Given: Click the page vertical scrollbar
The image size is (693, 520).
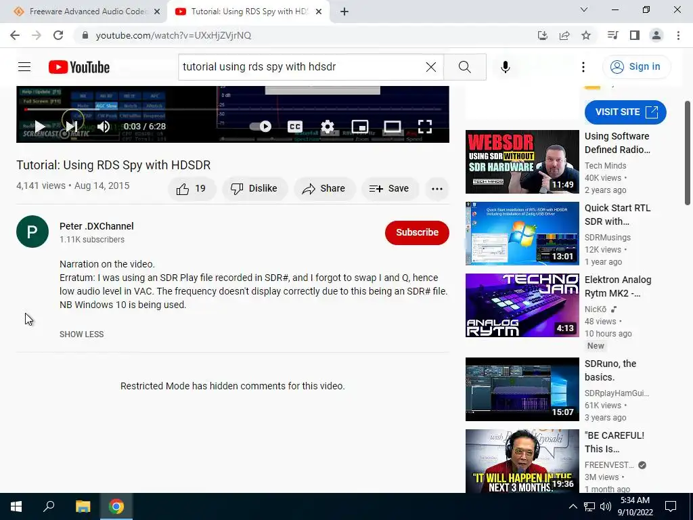Looking at the screenshot, I should point(688,152).
